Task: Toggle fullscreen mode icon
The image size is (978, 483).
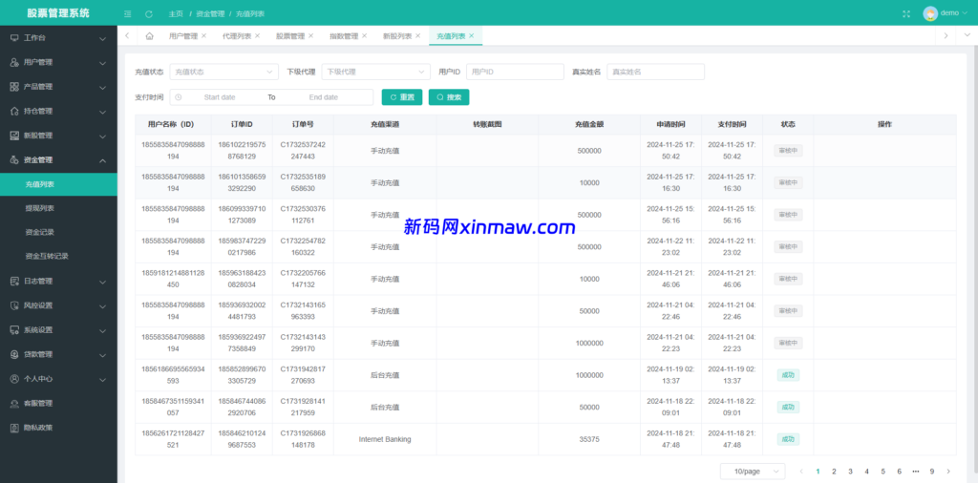Action: coord(906,13)
